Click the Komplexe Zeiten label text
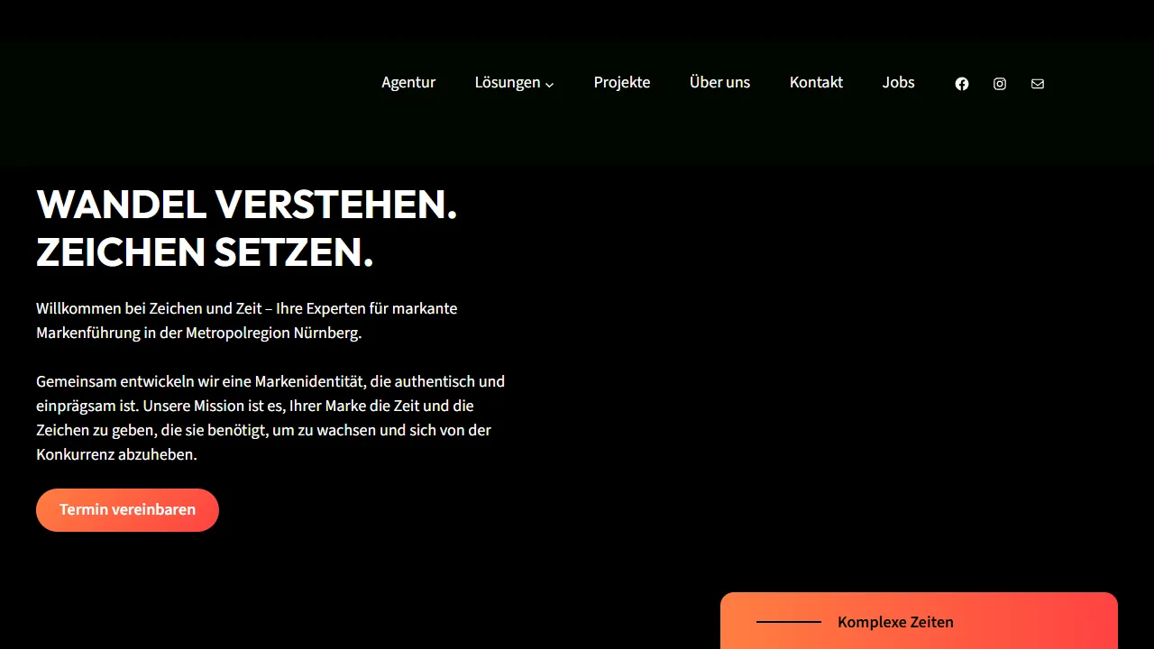 tap(895, 622)
